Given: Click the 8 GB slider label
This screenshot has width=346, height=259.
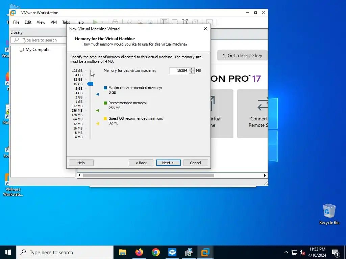Looking at the screenshot, I should [79, 89].
